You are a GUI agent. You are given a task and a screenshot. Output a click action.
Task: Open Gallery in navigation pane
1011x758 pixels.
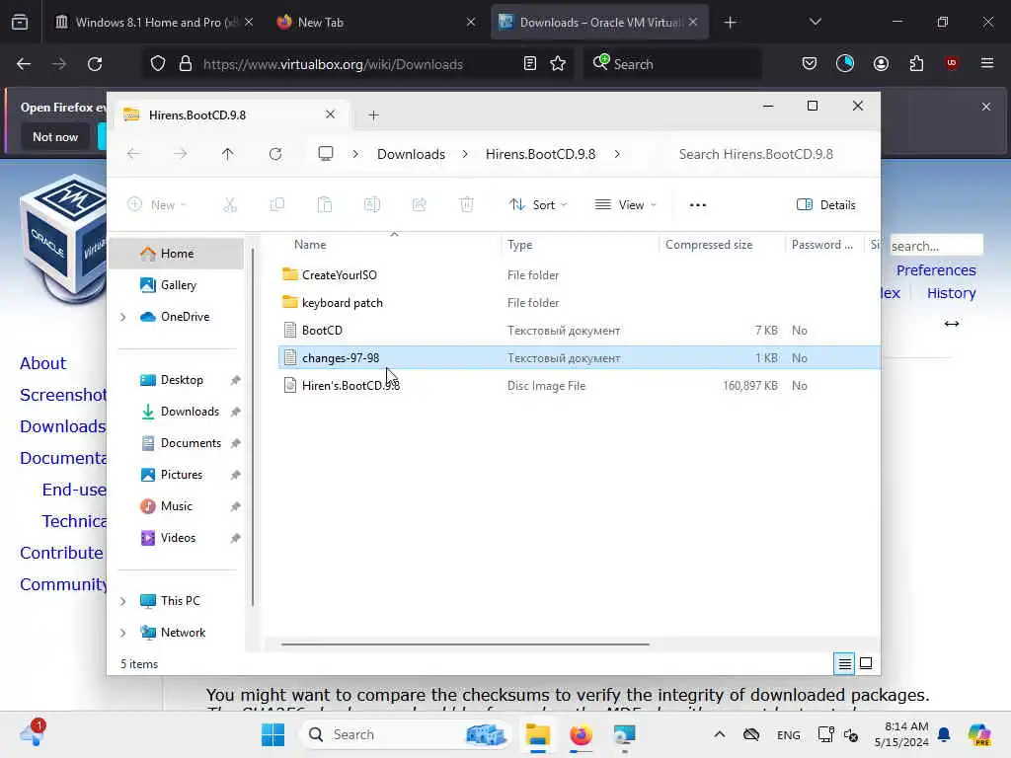tap(178, 285)
